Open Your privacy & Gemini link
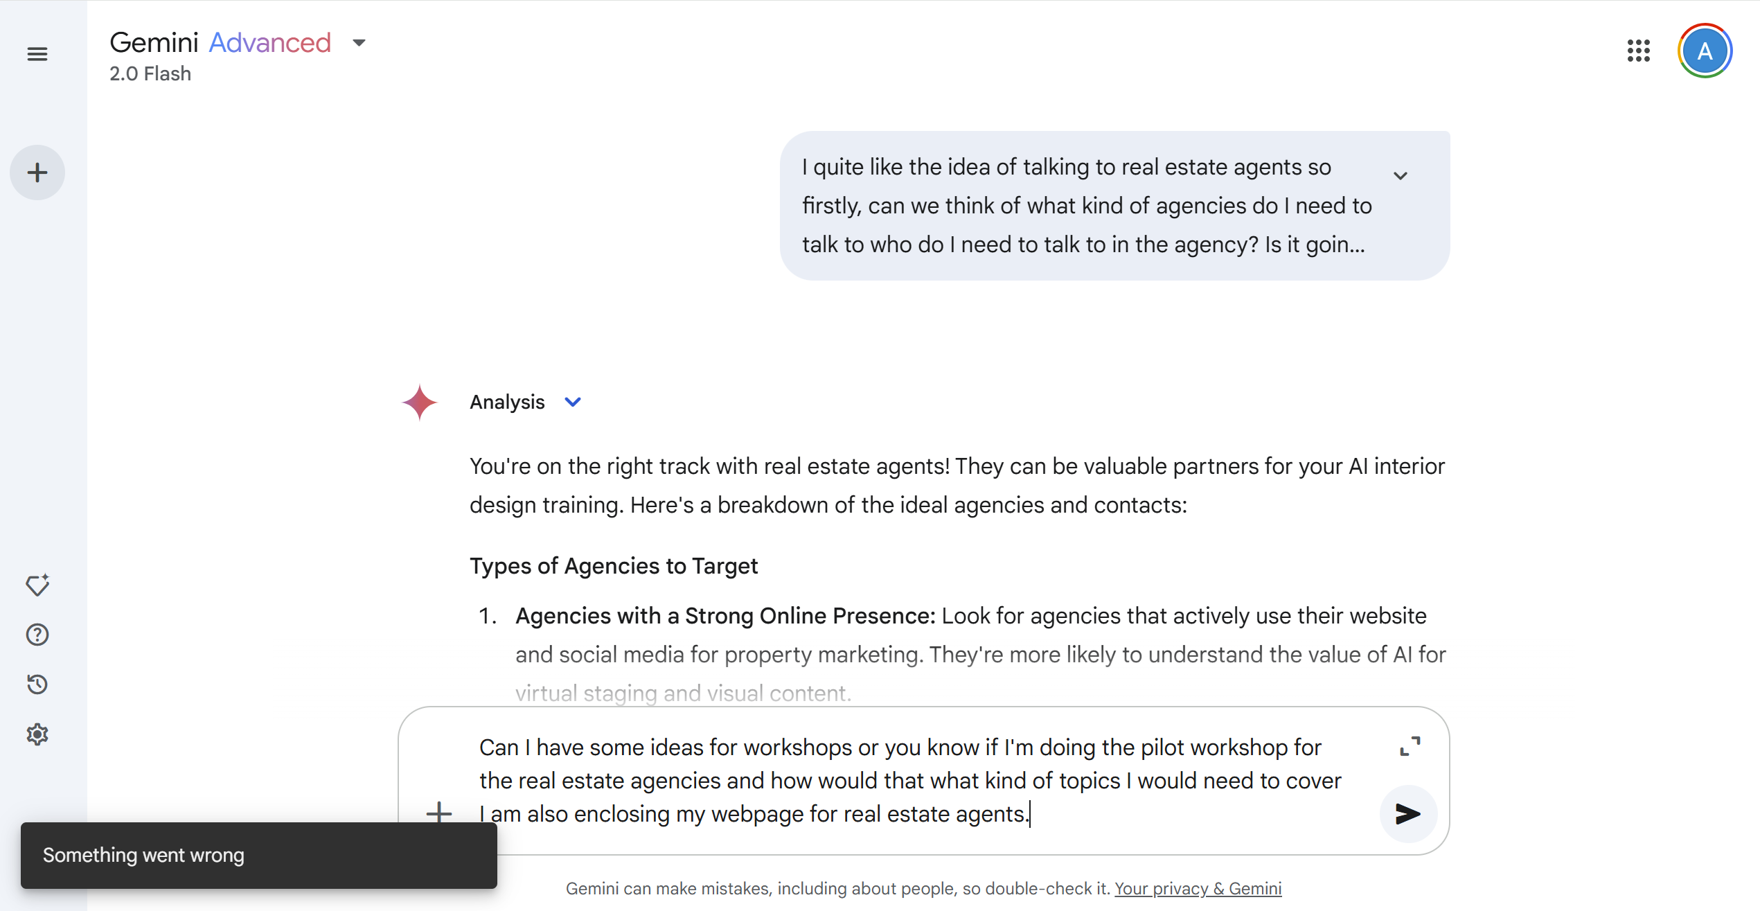The height and width of the screenshot is (911, 1760). coord(1198,889)
